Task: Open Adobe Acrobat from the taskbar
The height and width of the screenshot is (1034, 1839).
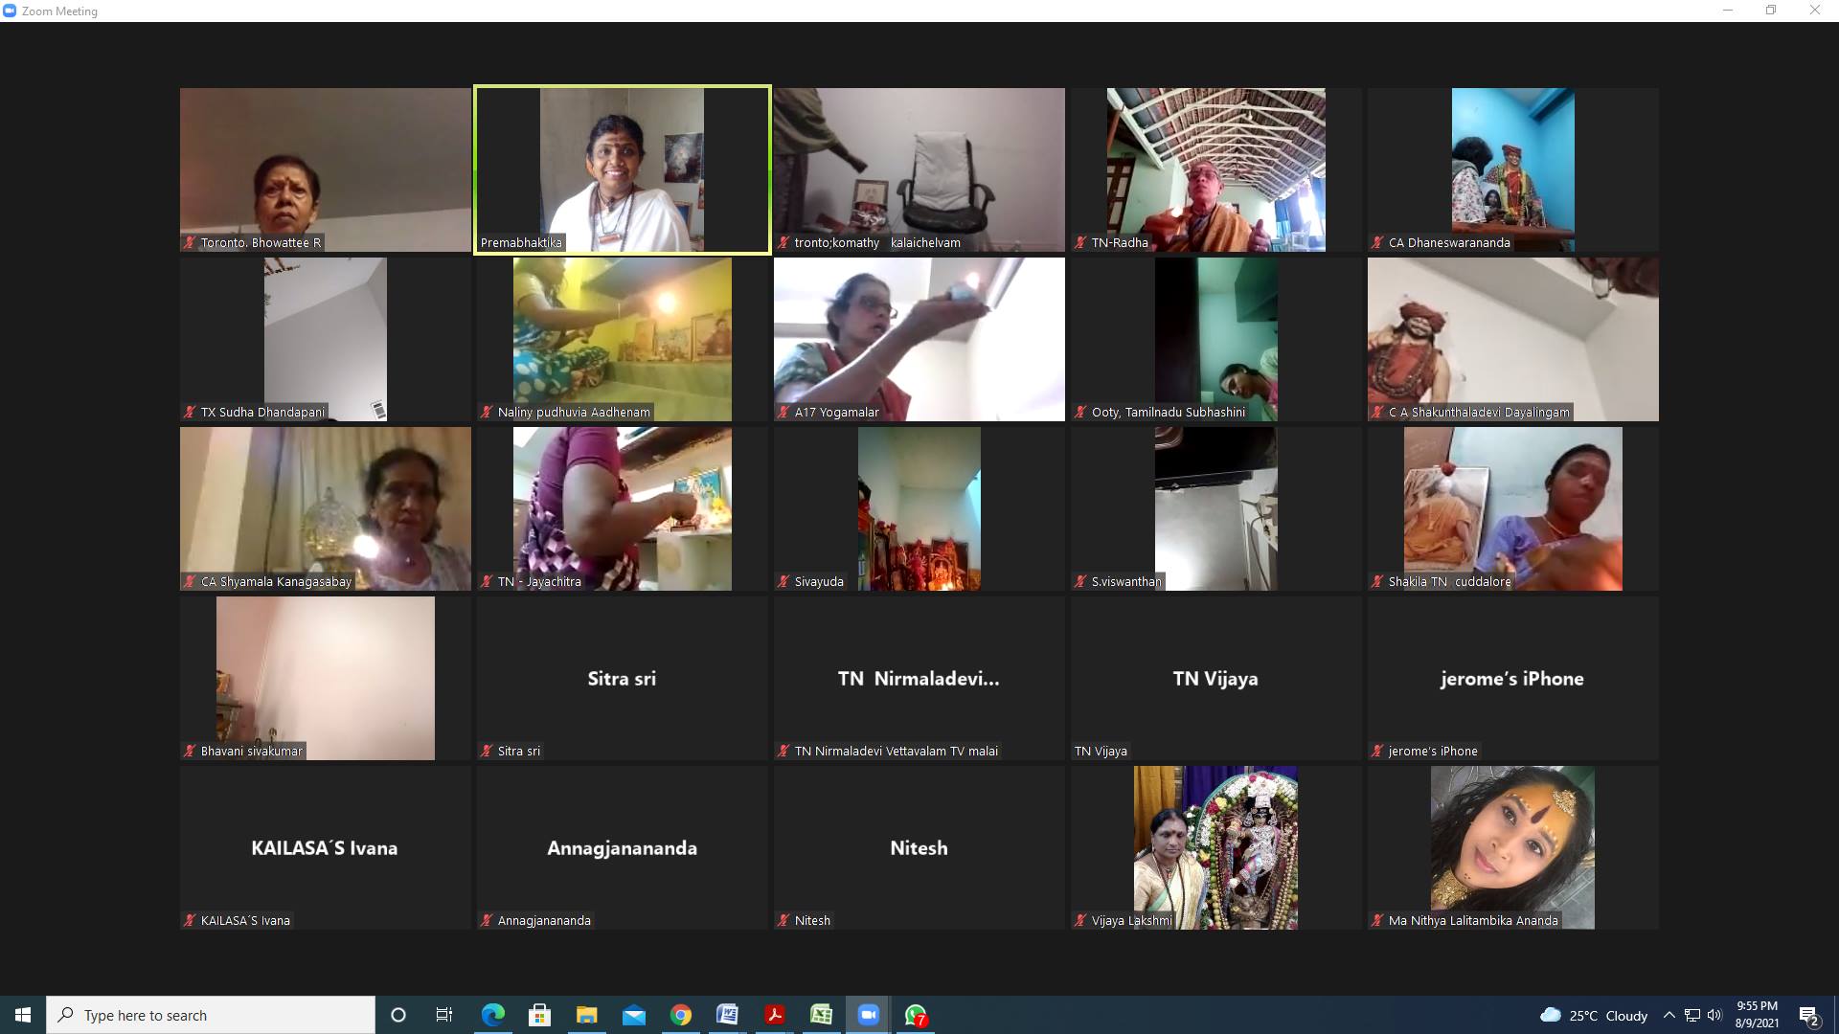Action: point(775,1015)
